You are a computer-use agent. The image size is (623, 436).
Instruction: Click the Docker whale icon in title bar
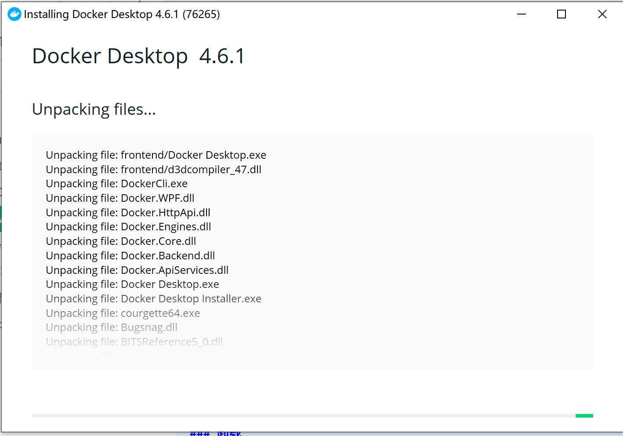(14, 14)
